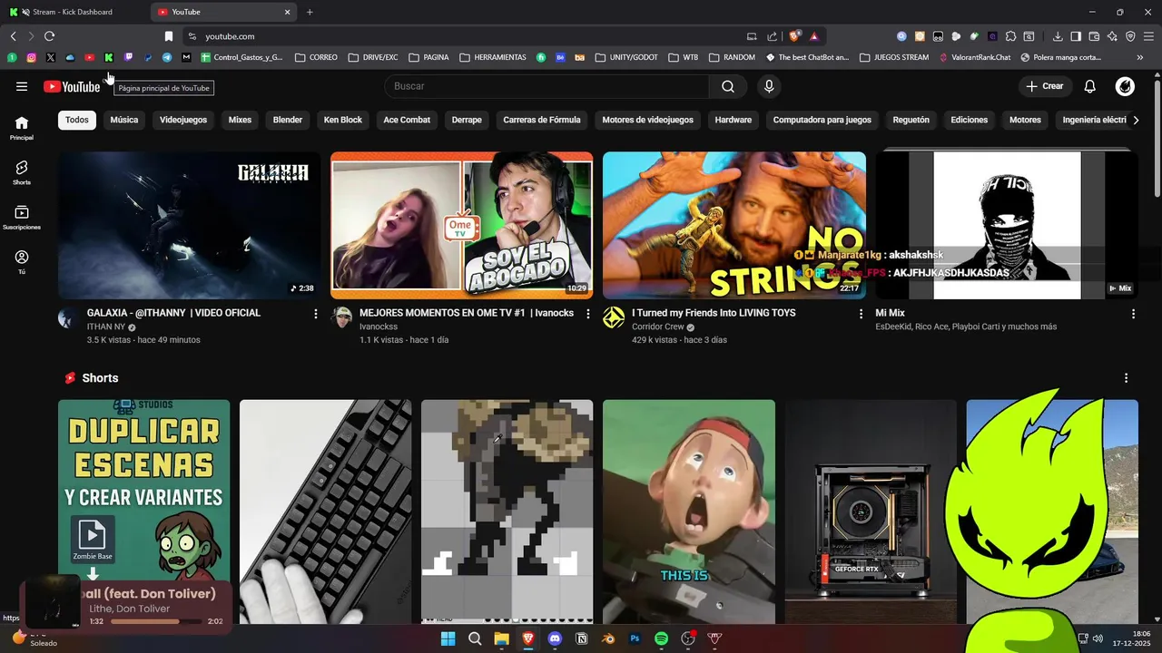
Task: Open Spotify from the taskbar
Action: tap(661, 638)
